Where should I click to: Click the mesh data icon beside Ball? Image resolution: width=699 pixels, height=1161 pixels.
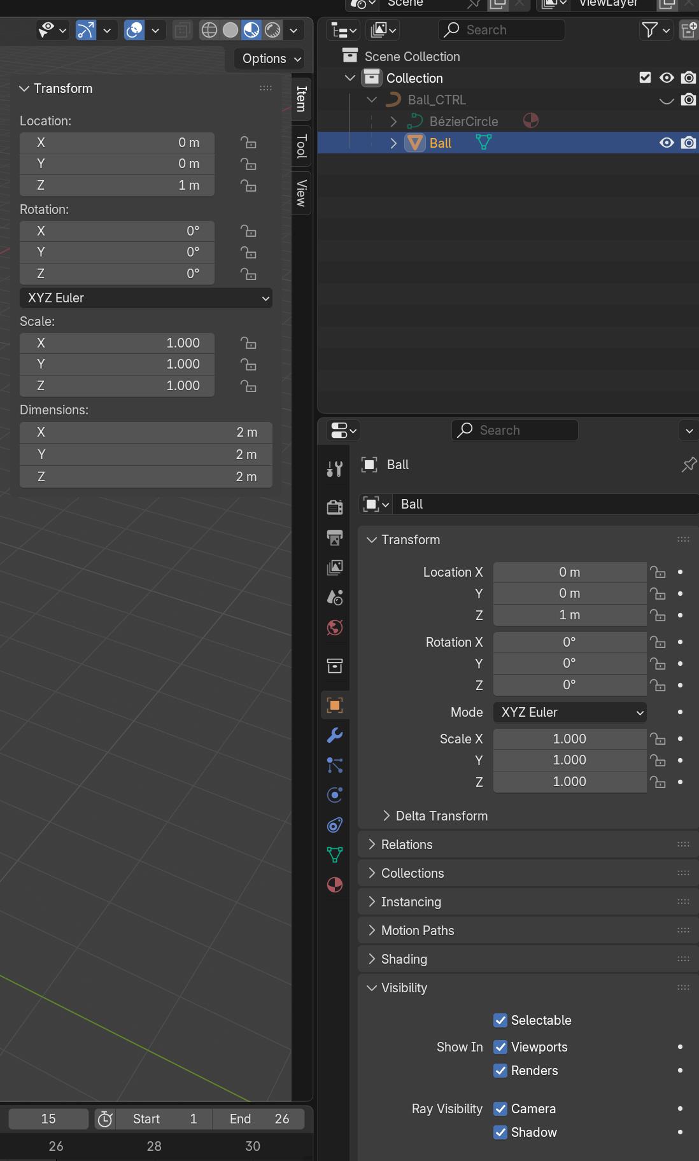[484, 143]
